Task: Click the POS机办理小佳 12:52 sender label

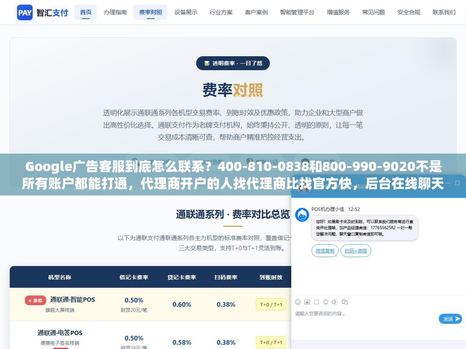Action: pos(336,209)
